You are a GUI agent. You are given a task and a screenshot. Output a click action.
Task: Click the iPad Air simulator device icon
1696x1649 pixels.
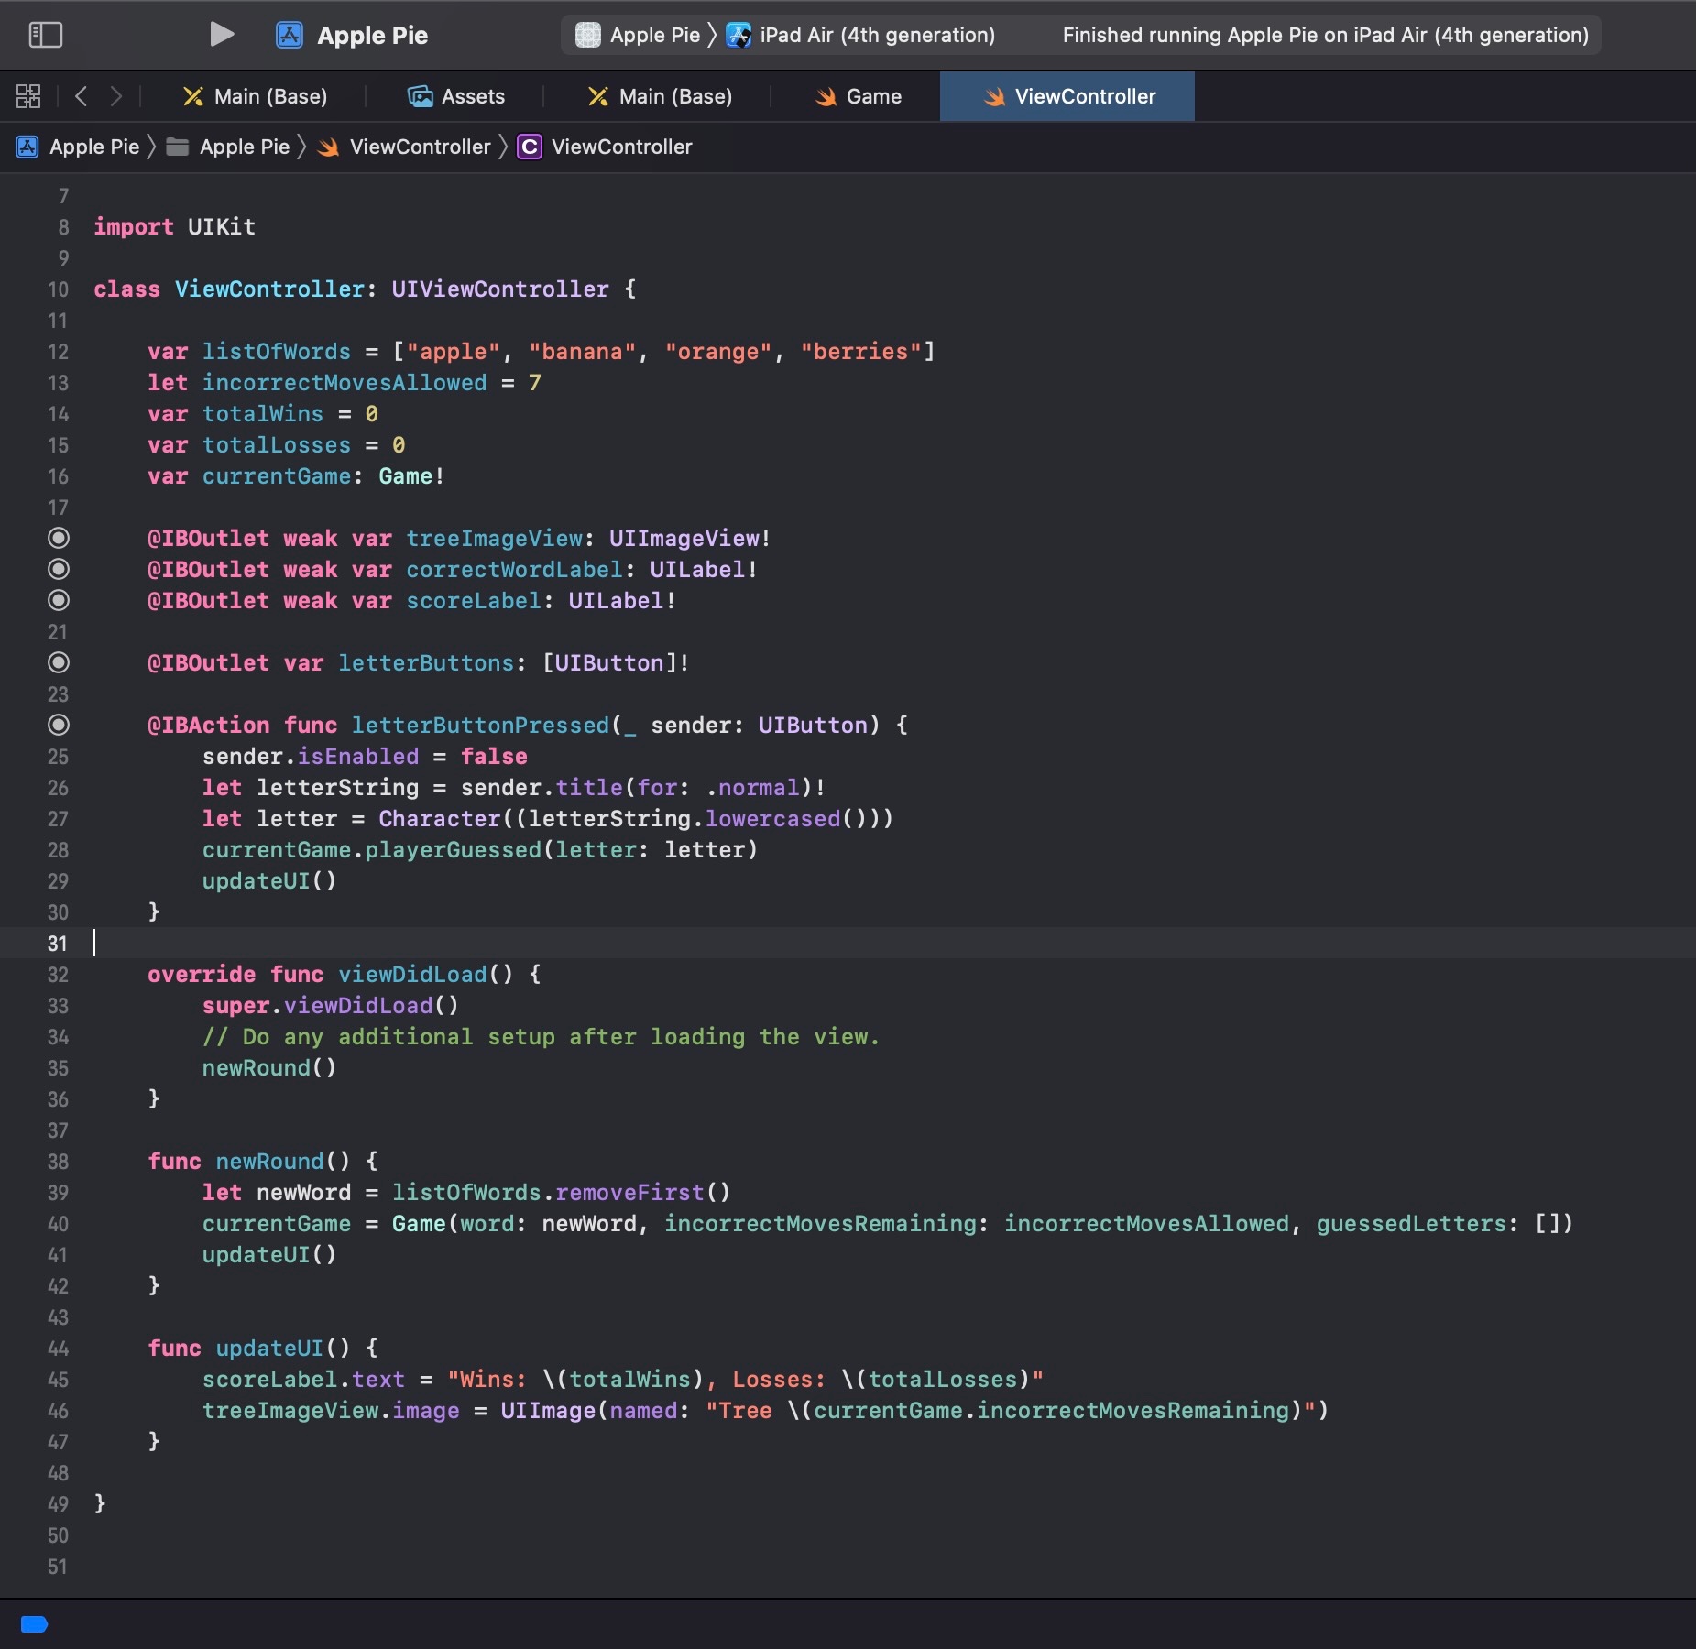[x=739, y=35]
